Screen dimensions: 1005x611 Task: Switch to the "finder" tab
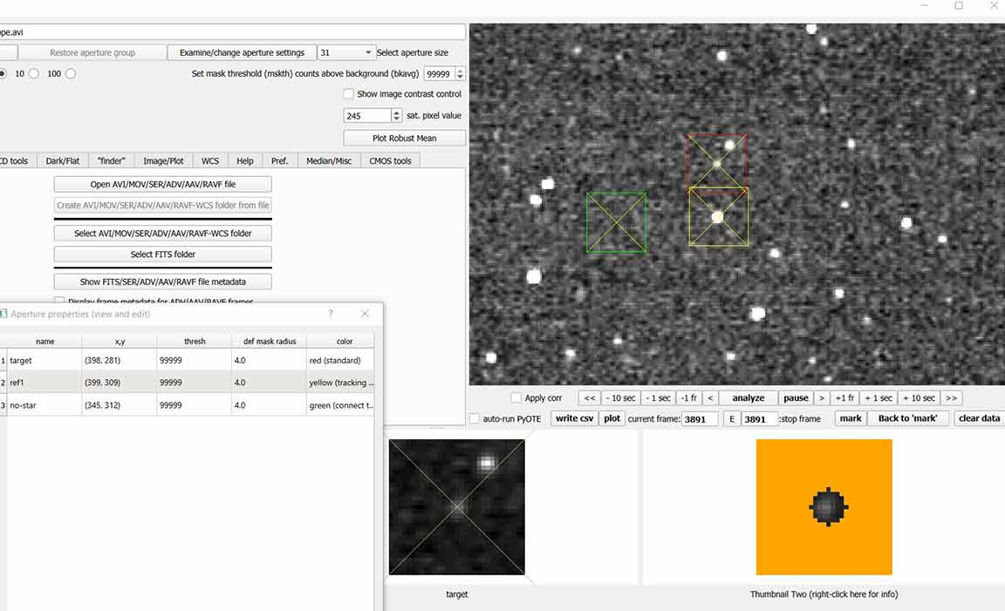coord(112,160)
